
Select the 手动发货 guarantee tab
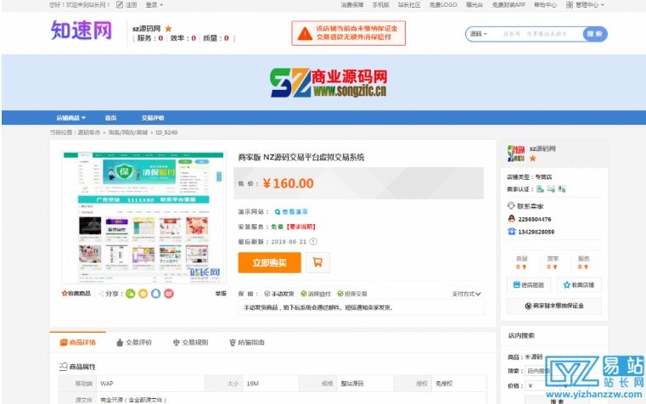279,294
